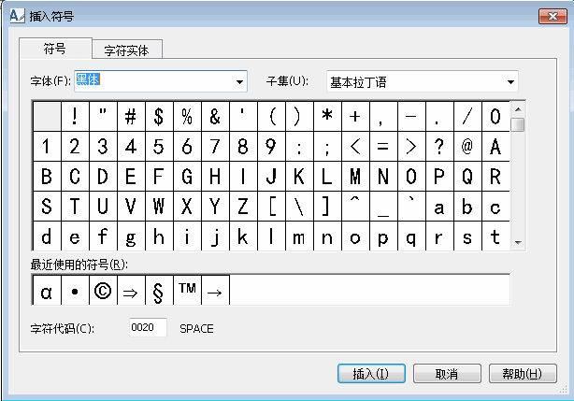Pick the ampersand symbol
Image resolution: width=574 pixels, height=401 pixels.
tap(215, 116)
